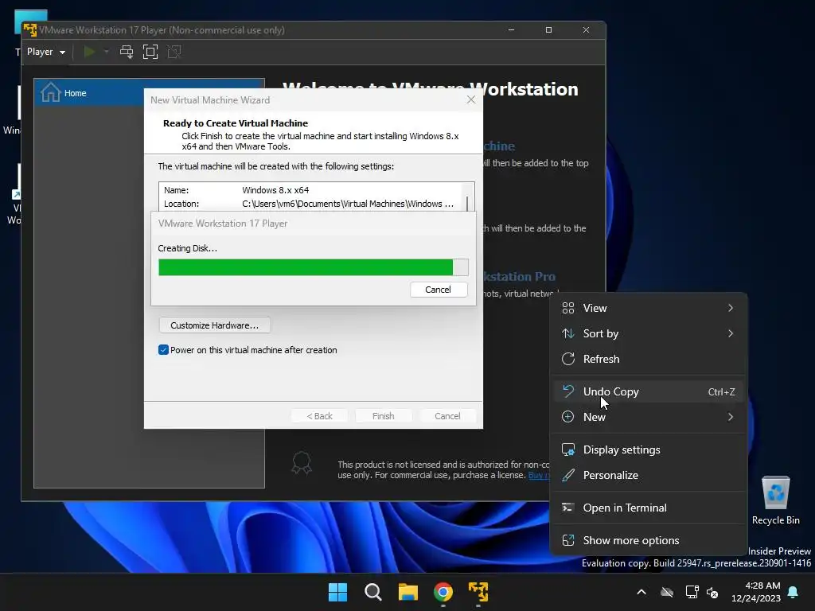Click the Unity mode toolbar icon
The height and width of the screenshot is (611, 815).
[174, 52]
